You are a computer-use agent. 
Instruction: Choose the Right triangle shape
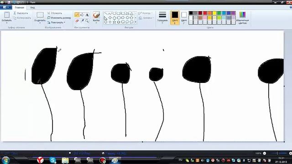pos(106,18)
